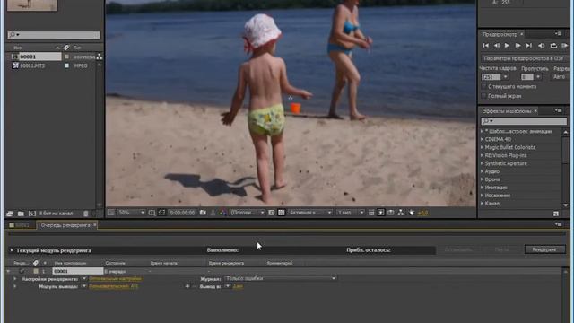Open viewer resolution dropdown under viewer
The height and width of the screenshot is (323, 574).
pyautogui.click(x=248, y=213)
